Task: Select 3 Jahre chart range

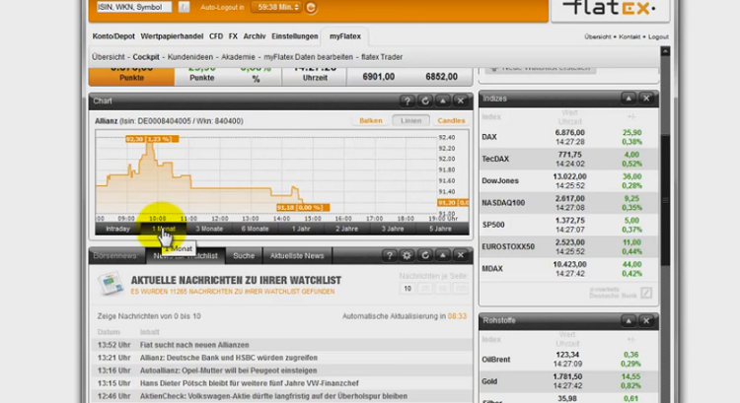Action: click(x=393, y=229)
